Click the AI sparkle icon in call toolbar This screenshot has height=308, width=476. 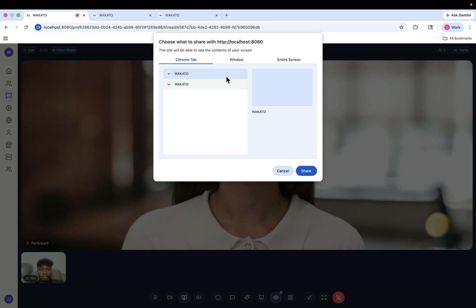pyautogui.click(x=247, y=297)
